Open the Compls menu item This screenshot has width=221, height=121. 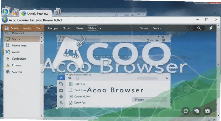pyautogui.click(x=53, y=28)
